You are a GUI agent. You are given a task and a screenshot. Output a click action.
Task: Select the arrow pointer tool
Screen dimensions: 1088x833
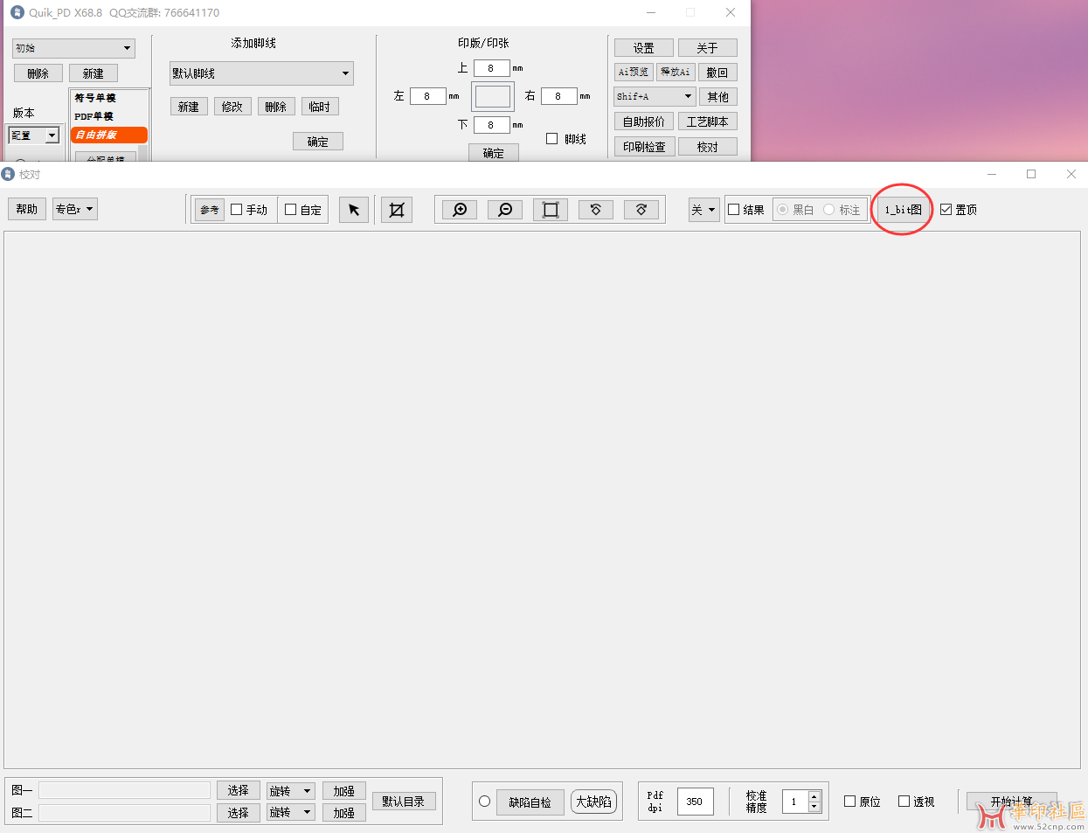pos(354,210)
